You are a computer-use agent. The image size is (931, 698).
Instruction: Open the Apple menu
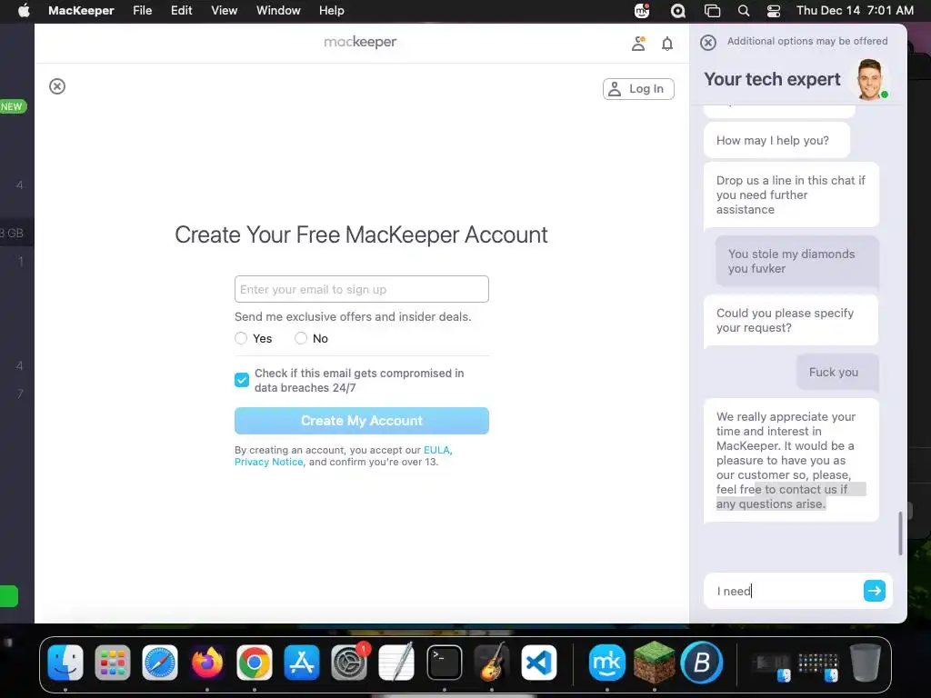point(23,11)
